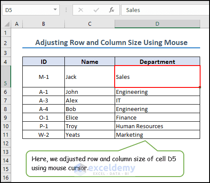Select row 3 header

[x=6, y=53]
